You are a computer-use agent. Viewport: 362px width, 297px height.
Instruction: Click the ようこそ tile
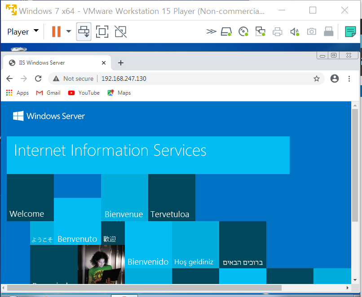(42, 233)
